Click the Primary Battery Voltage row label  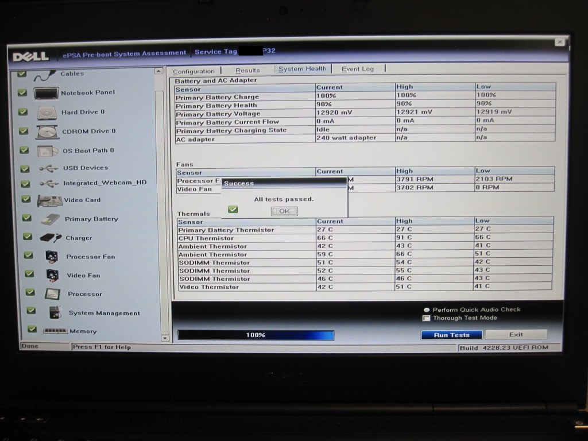coord(218,114)
